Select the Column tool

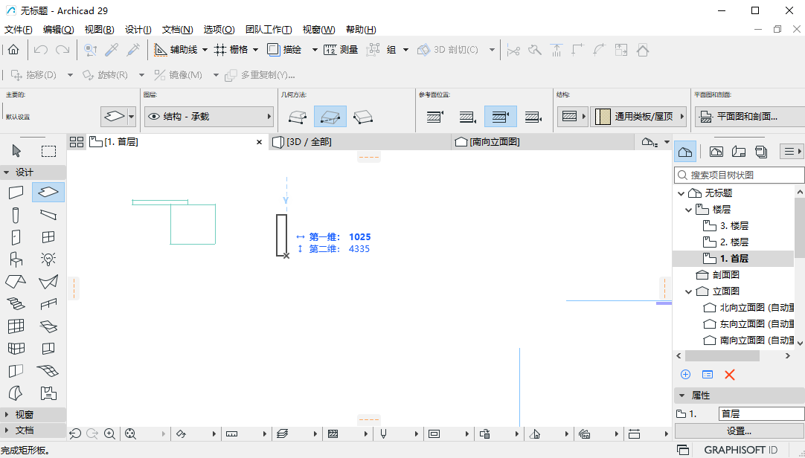pyautogui.click(x=16, y=215)
